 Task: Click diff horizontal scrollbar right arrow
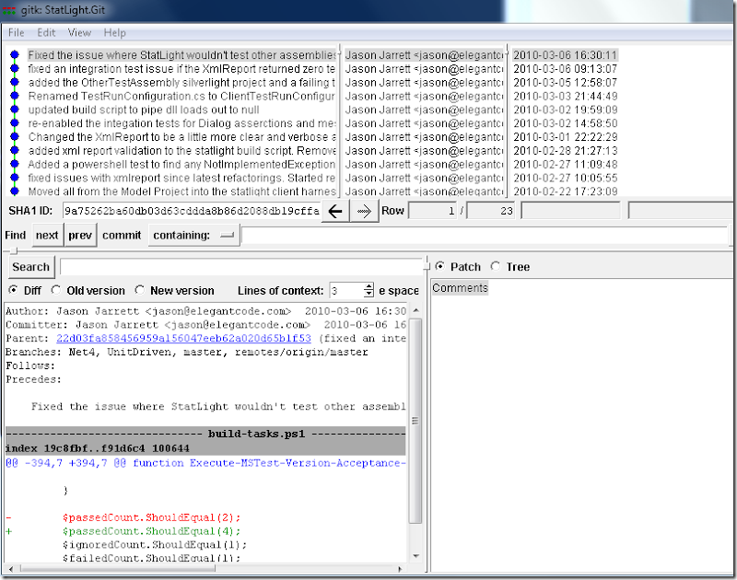pyautogui.click(x=400, y=569)
